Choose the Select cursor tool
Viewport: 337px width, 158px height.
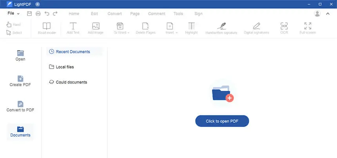[x=14, y=33]
